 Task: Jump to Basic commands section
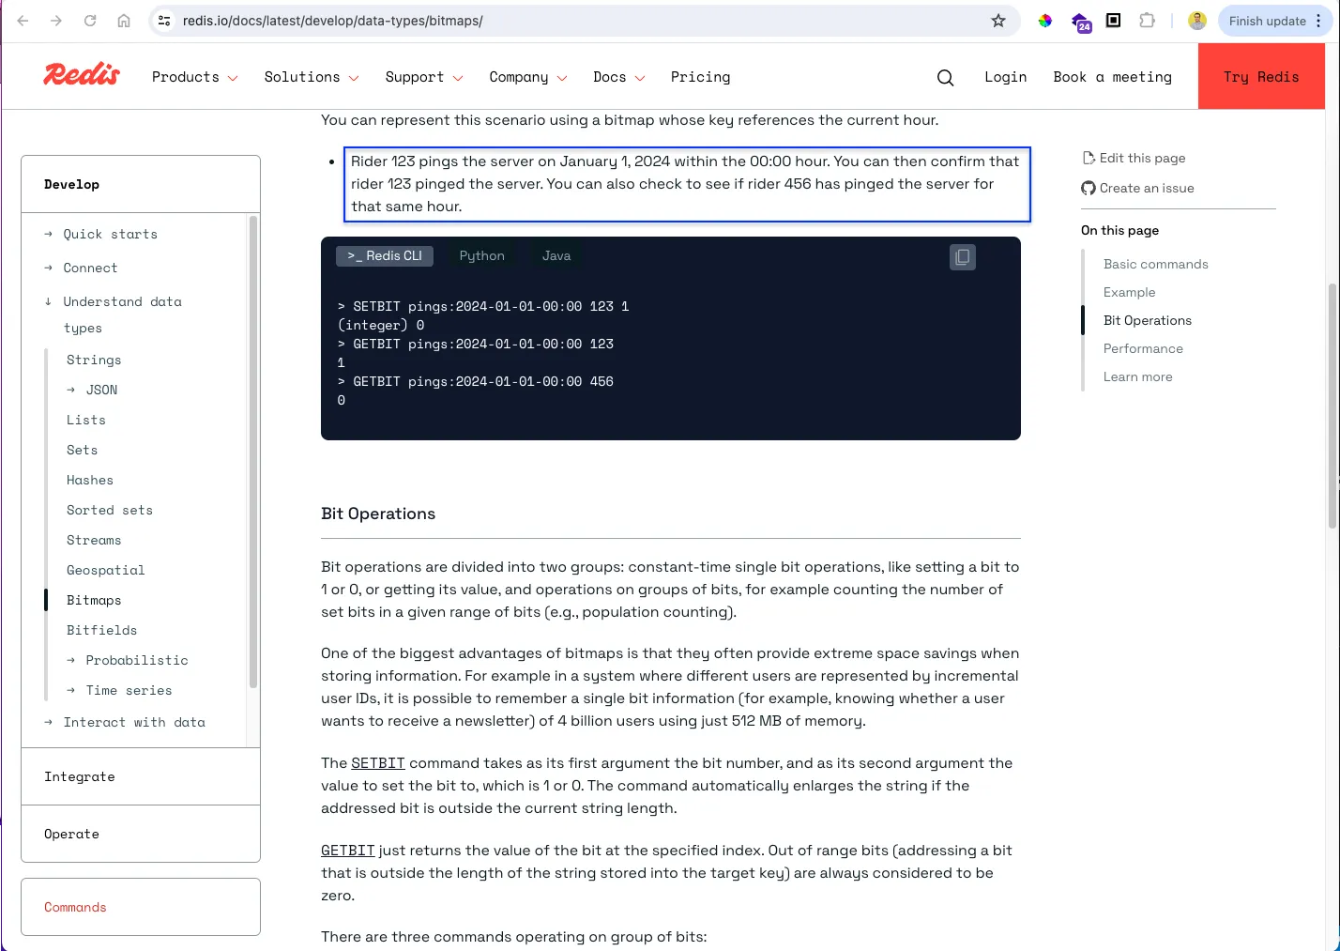click(1155, 264)
